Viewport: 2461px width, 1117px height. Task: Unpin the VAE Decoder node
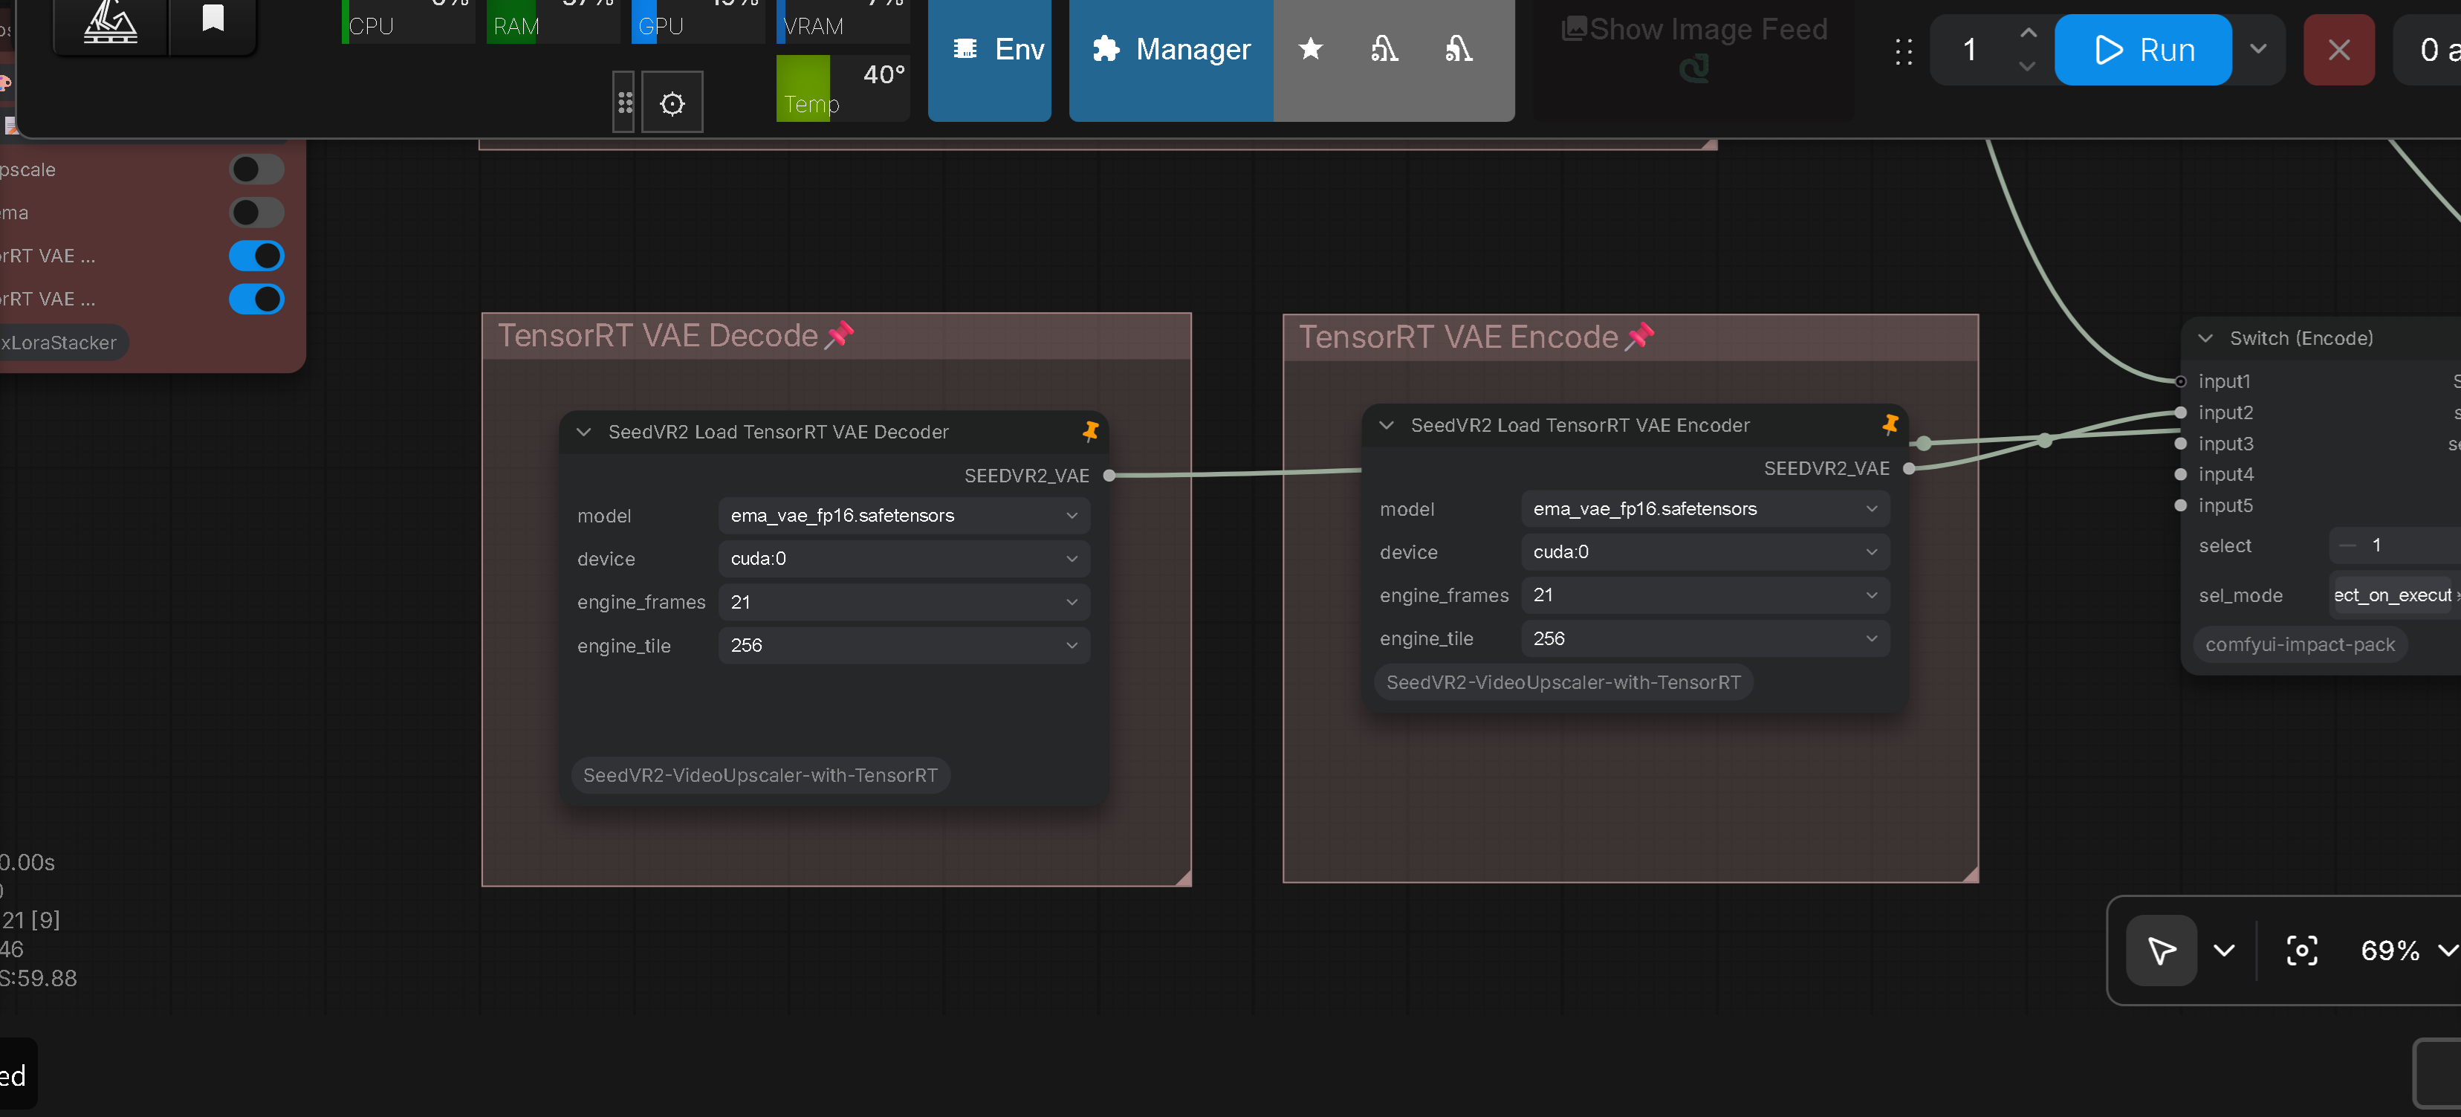click(1090, 431)
